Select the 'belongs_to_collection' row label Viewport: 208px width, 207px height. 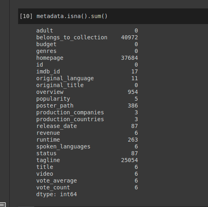pyautogui.click(x=72, y=37)
